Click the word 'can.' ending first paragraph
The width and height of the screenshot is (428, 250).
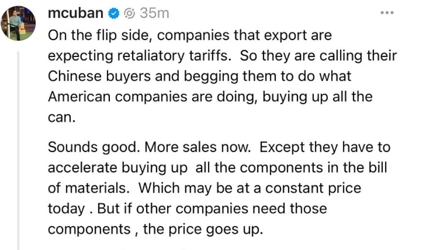(x=61, y=118)
